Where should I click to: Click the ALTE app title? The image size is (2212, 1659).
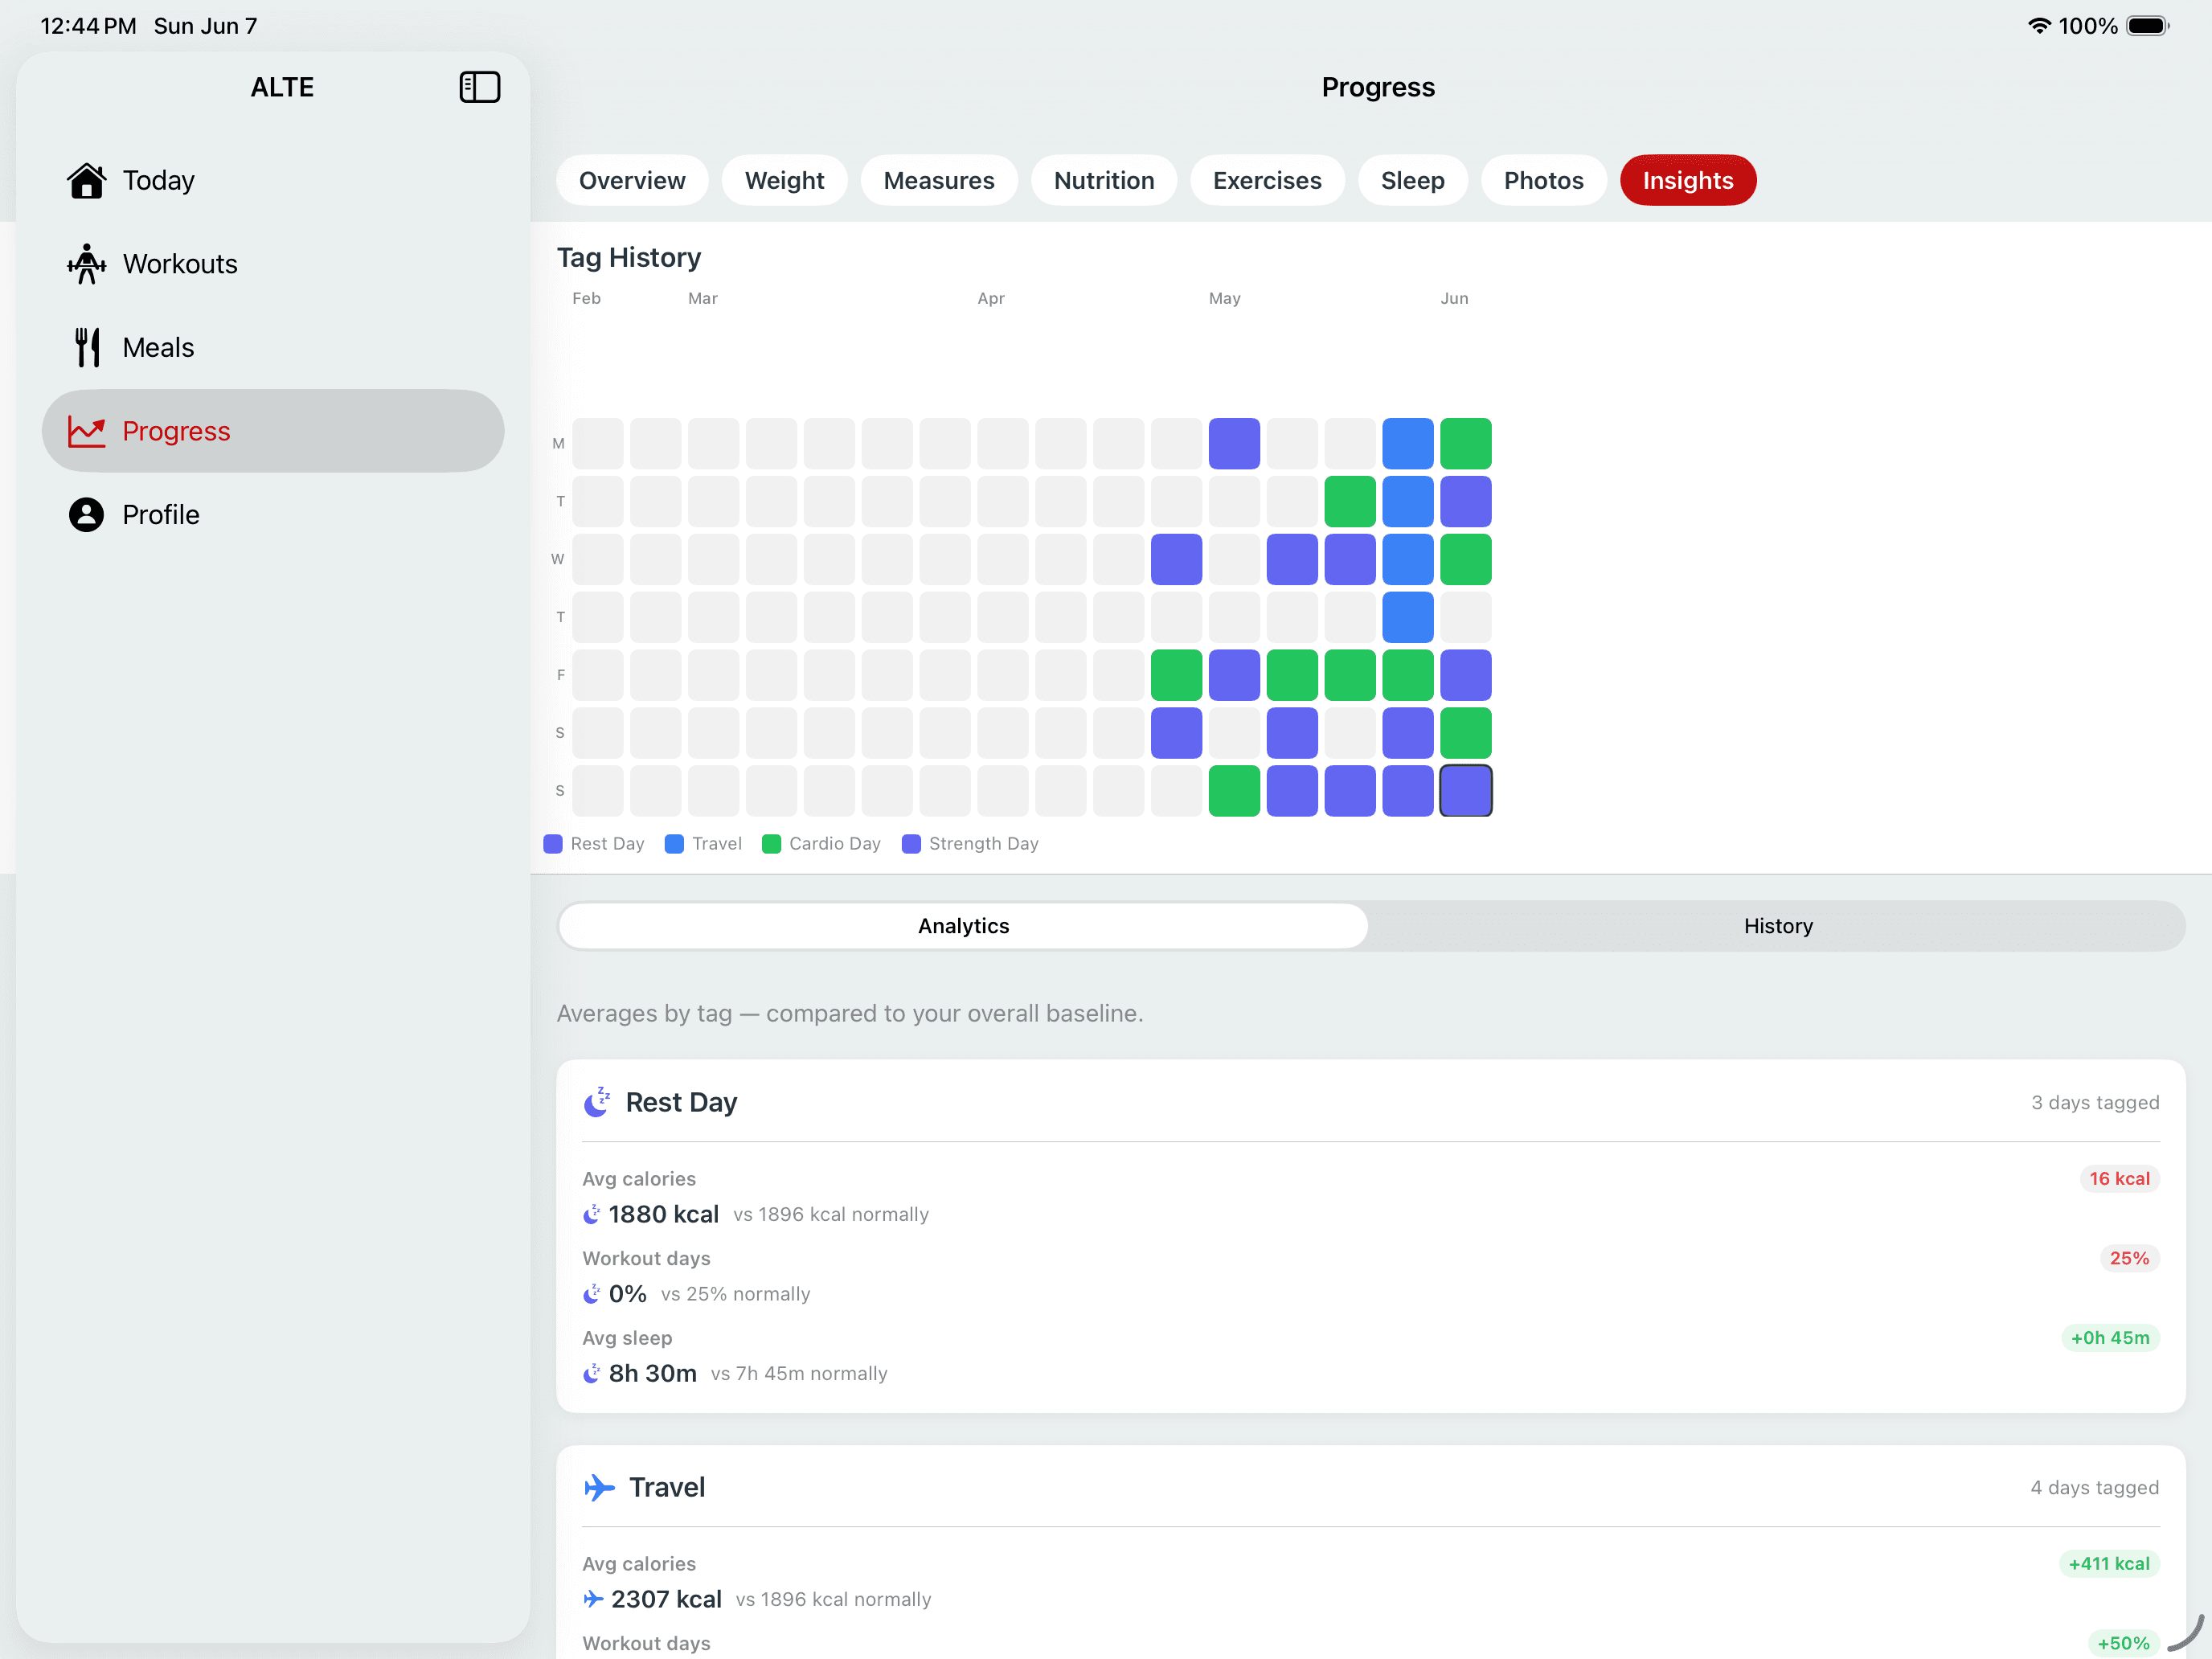pos(282,87)
